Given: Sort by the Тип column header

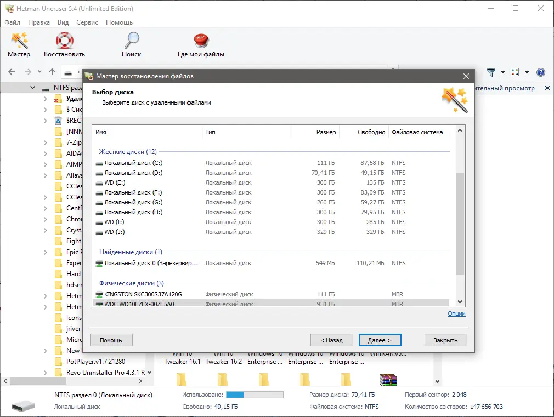Looking at the screenshot, I should pos(246,132).
